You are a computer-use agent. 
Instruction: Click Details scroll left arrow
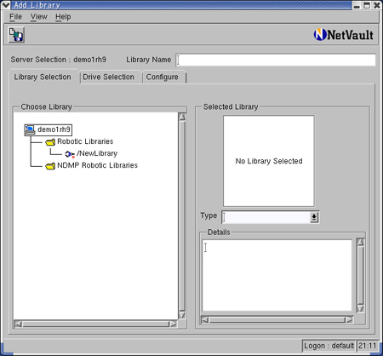(205, 320)
